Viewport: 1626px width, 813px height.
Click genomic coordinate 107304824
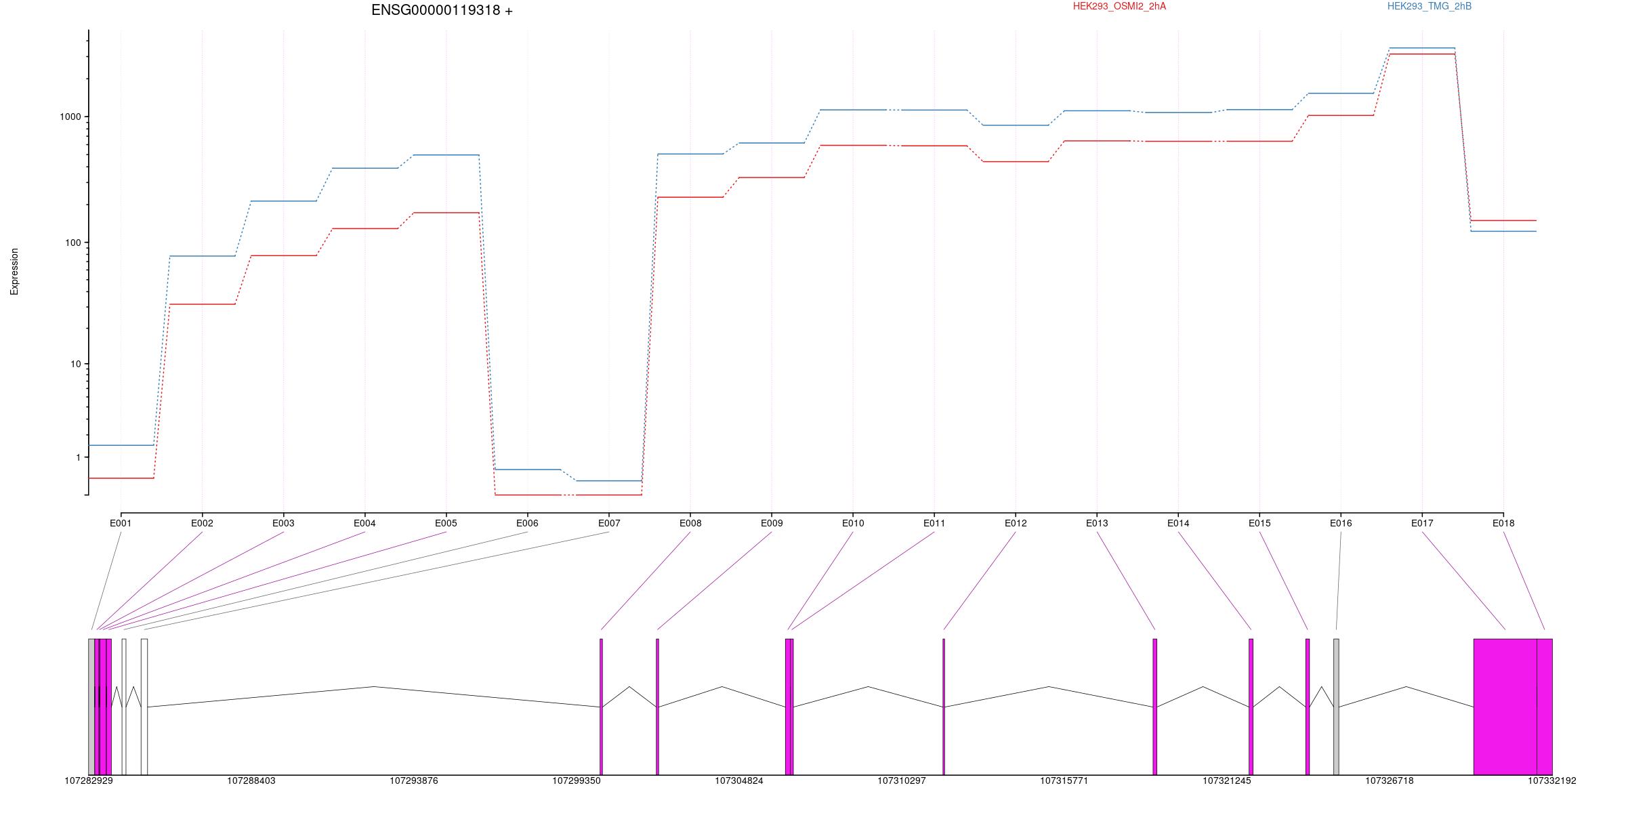click(739, 781)
